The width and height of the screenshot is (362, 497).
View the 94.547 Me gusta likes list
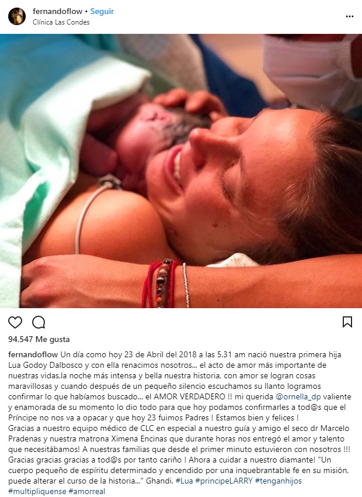point(39,340)
